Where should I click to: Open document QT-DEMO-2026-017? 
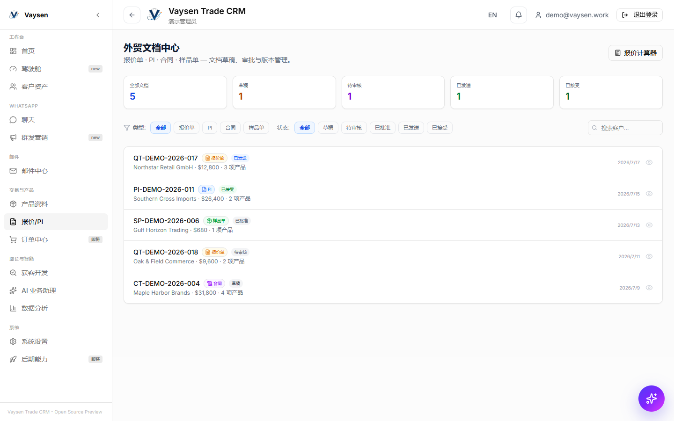tap(393, 162)
